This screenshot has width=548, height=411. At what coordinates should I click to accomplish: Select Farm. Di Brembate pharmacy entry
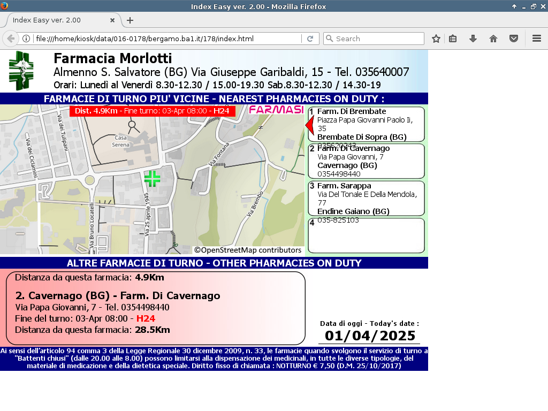pos(367,124)
